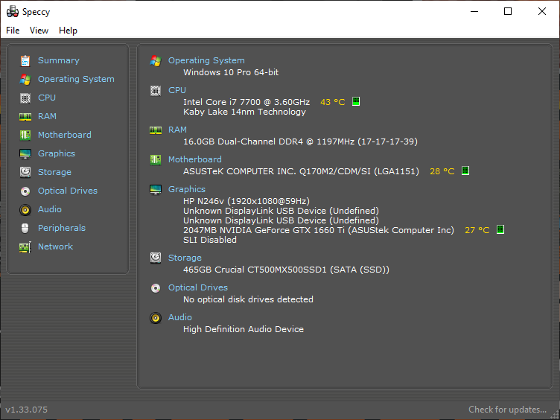Click the Peripherals mouse icon
560x420 pixels.
(25, 228)
